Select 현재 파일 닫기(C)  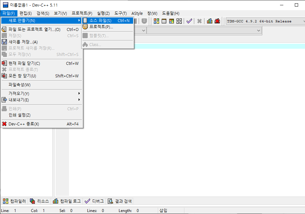(41, 63)
